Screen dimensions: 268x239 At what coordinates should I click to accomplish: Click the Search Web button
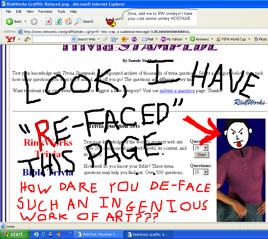click(86, 39)
